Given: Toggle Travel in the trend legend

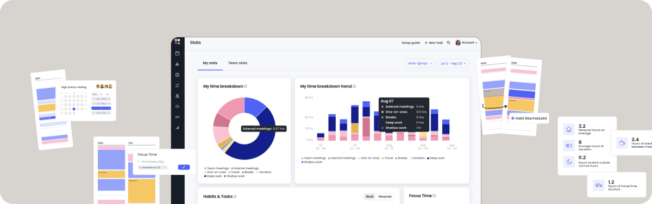Looking at the screenshot, I should point(387,158).
